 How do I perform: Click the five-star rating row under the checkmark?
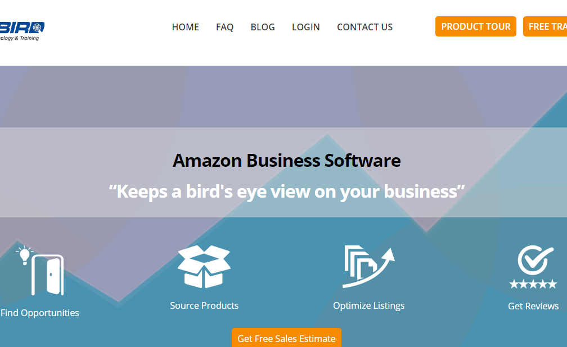tap(533, 284)
